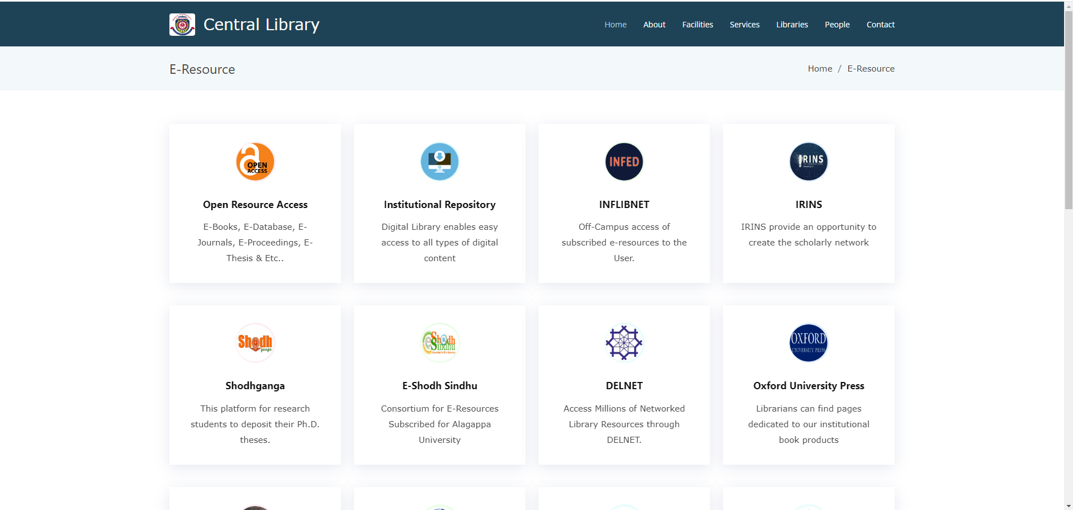The image size is (1073, 510).
Task: Open the Contact menu item
Action: [880, 25]
